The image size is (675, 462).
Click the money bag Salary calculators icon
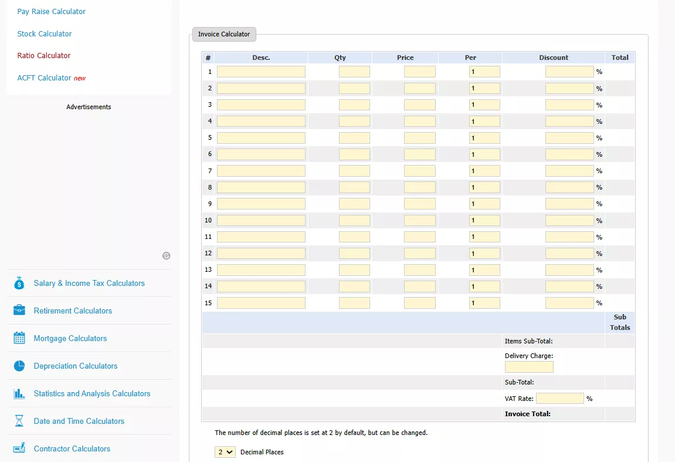[x=19, y=283]
